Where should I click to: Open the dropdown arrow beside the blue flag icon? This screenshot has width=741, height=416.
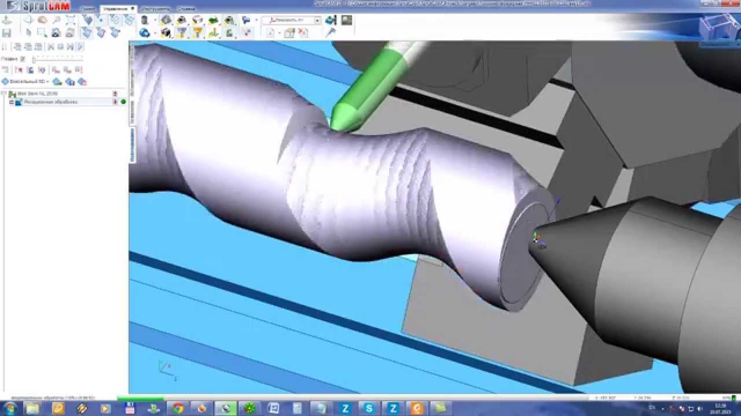[256, 20]
